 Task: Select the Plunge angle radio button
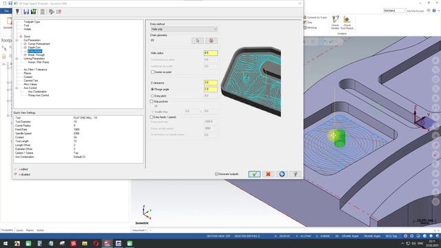click(x=152, y=90)
